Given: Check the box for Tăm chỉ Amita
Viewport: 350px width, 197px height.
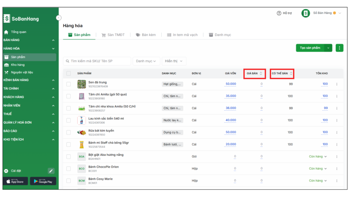Looking at the screenshot, I should [69, 96].
